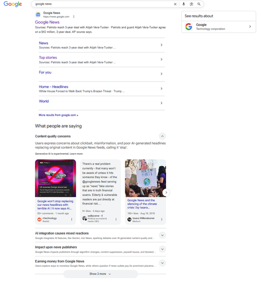This screenshot has width=261, height=282.
Task: Click the wallacene profile avatar
Action: point(84,218)
